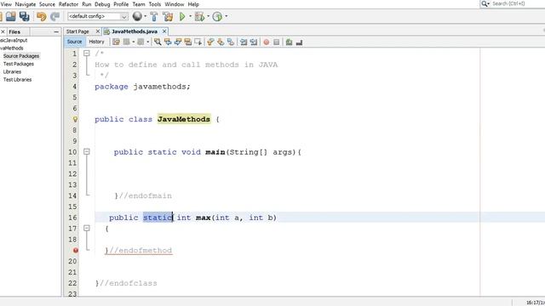Image resolution: width=545 pixels, height=306 pixels.
Task: Click Clean and Build project icon
Action: click(x=169, y=16)
